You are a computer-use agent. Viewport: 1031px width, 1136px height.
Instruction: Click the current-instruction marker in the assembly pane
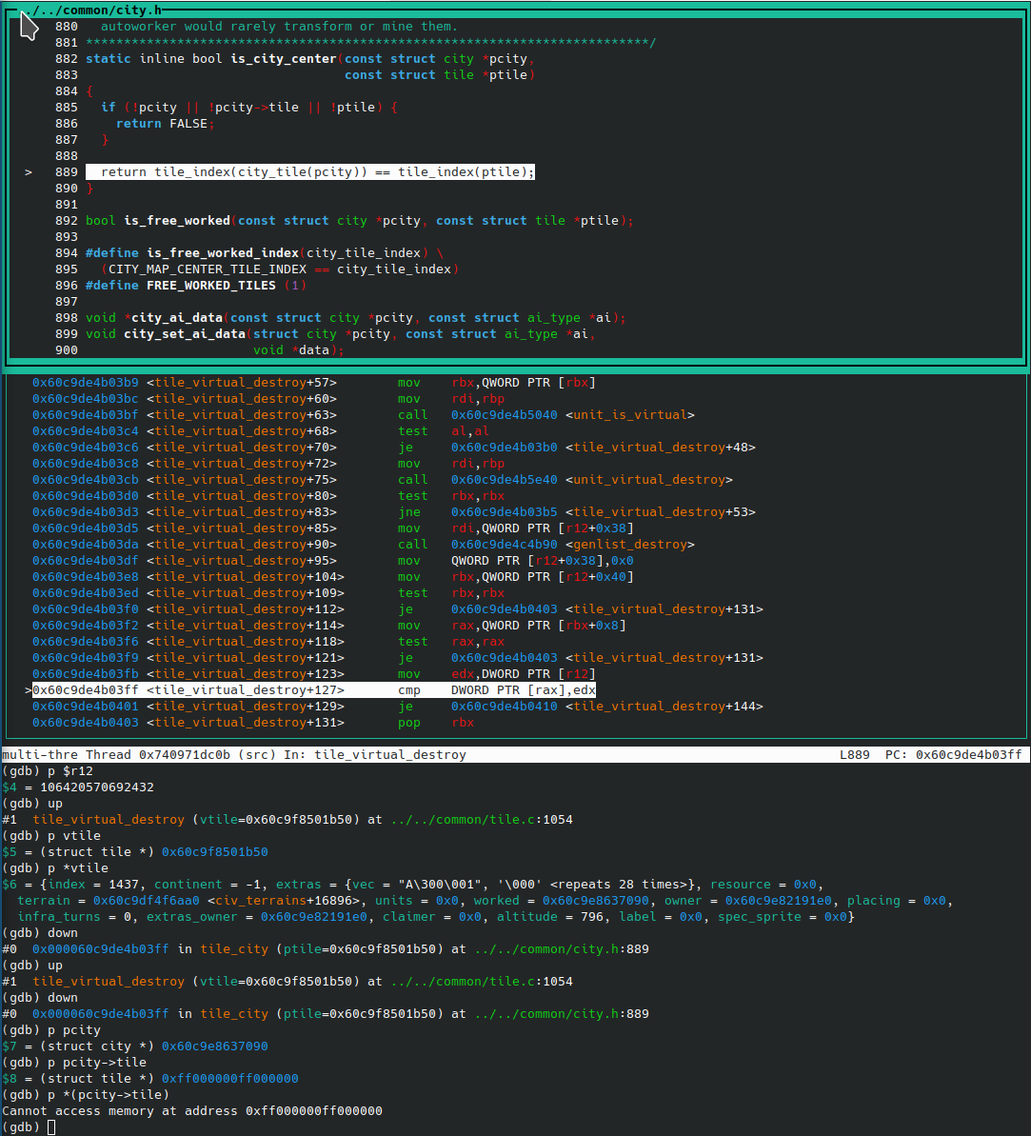[x=29, y=690]
